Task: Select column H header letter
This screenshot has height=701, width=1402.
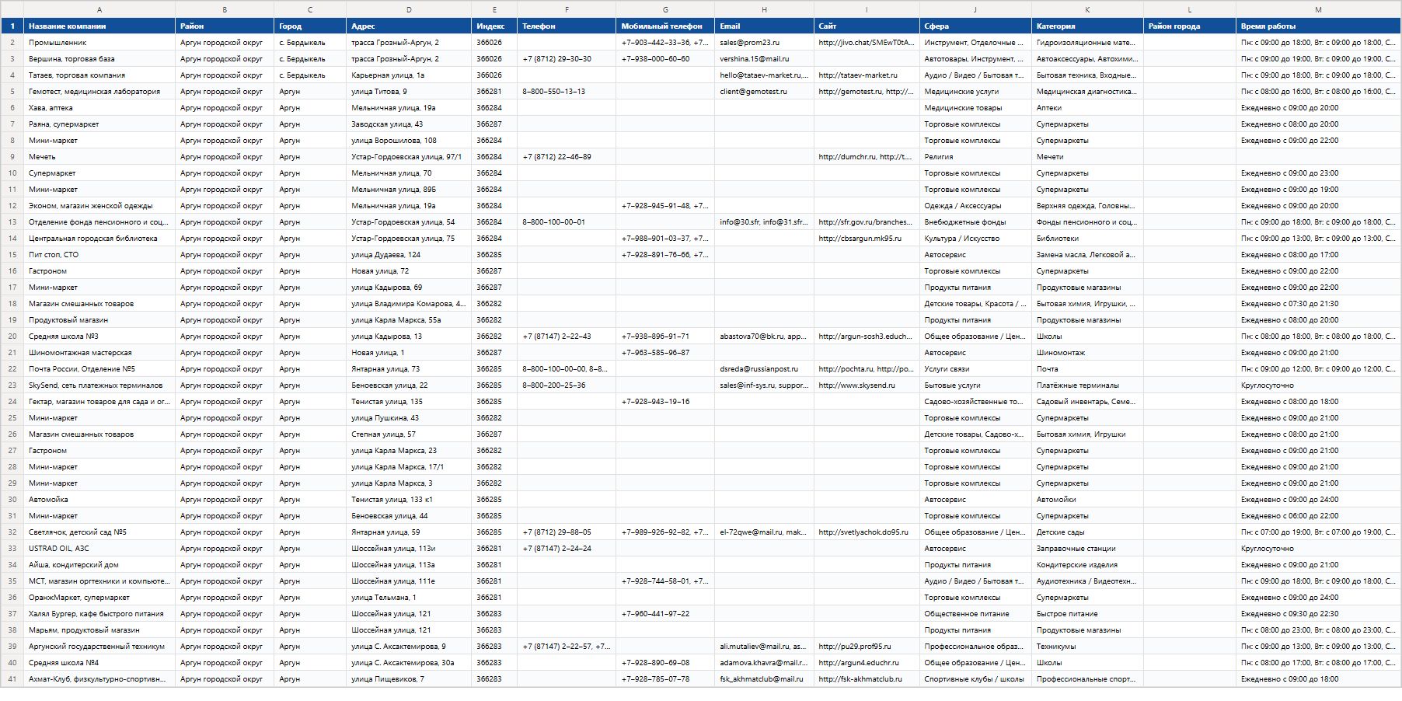Action: click(x=764, y=9)
